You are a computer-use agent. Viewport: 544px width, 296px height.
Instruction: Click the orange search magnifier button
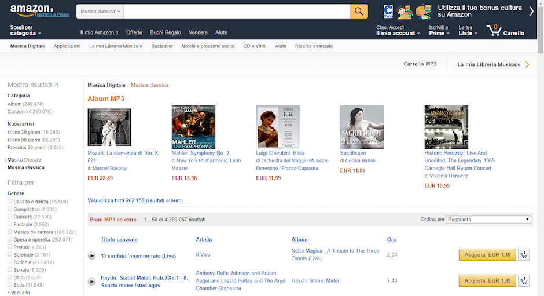359,12
